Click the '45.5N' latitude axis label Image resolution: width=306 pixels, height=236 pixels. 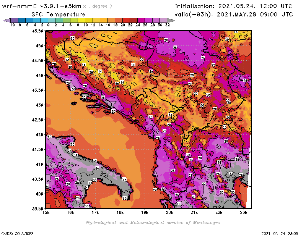37,31
